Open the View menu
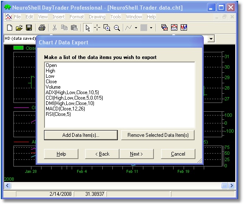 pyautogui.click(x=43, y=17)
